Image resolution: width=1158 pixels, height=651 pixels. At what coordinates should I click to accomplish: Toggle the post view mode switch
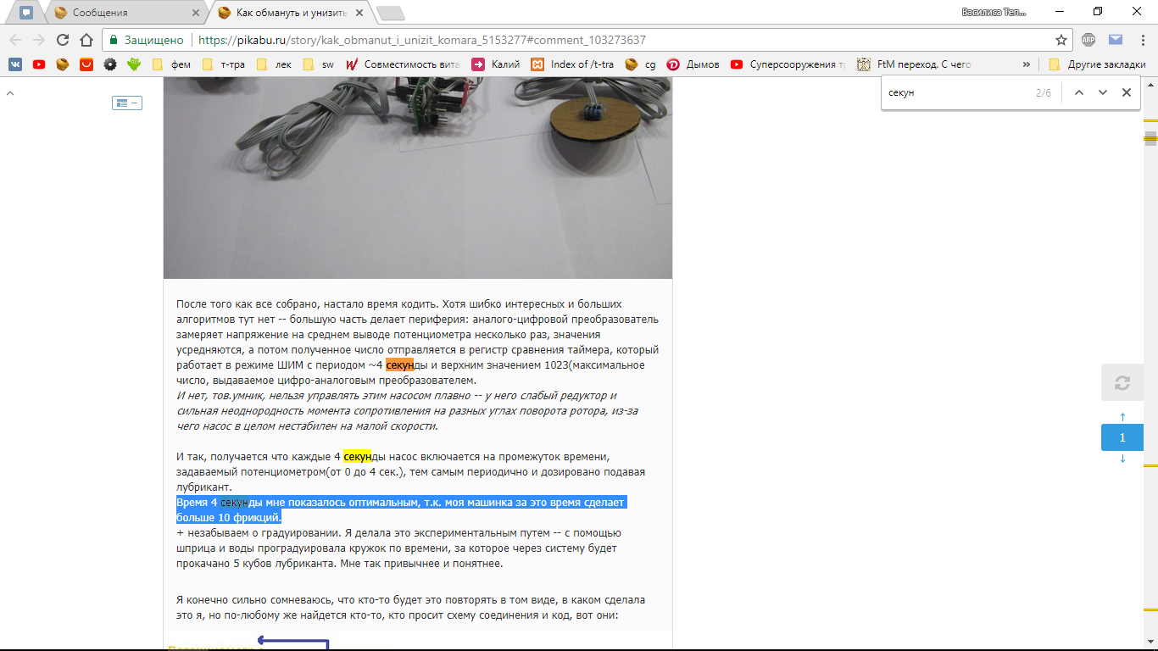pos(127,103)
